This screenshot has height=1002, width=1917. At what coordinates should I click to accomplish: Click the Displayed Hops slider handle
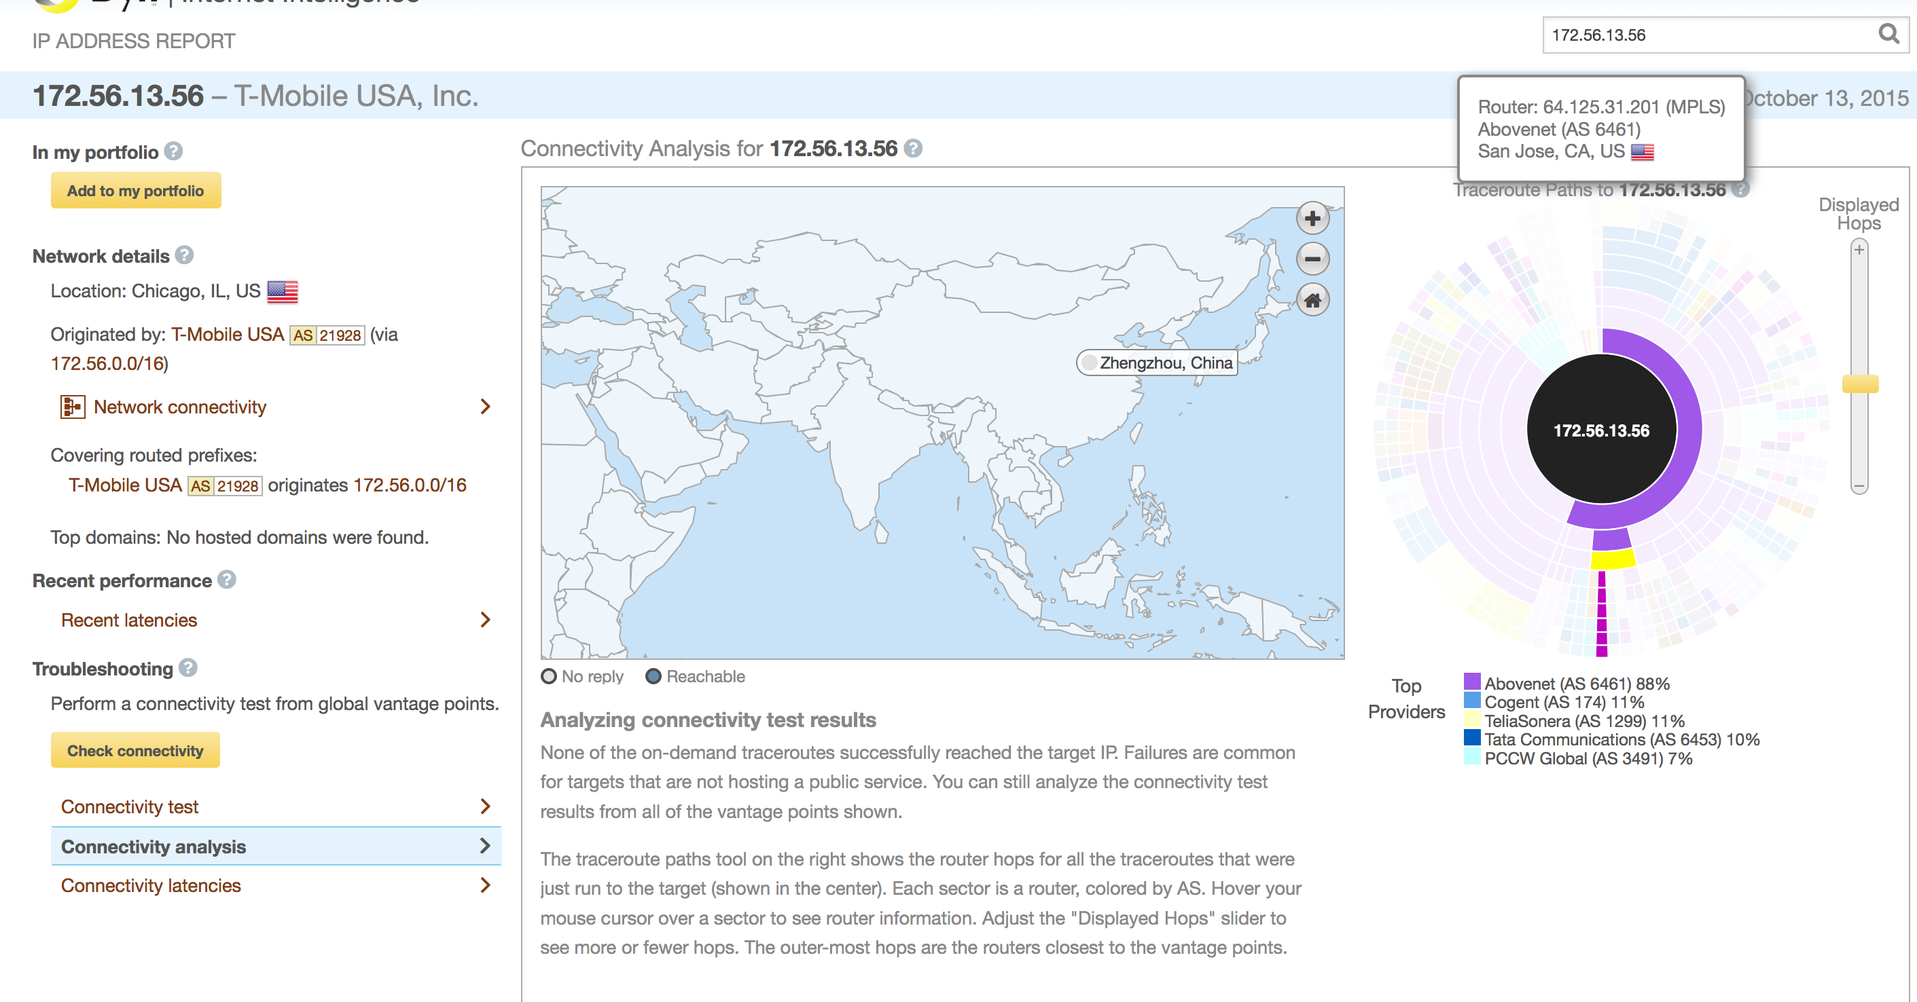[x=1860, y=384]
